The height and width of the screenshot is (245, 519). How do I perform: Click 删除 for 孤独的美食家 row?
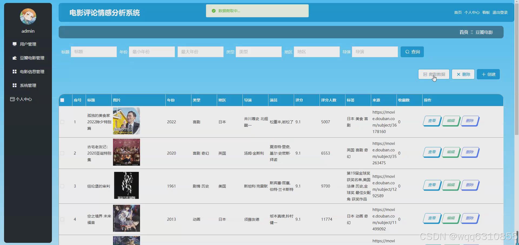[x=470, y=121]
